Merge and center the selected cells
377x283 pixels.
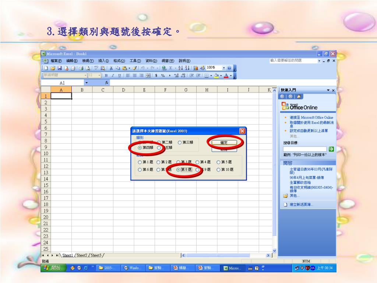pyautogui.click(x=148, y=76)
